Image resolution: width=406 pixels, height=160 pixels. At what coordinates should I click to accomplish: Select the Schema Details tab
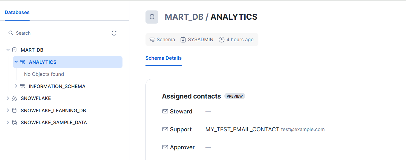tap(163, 58)
